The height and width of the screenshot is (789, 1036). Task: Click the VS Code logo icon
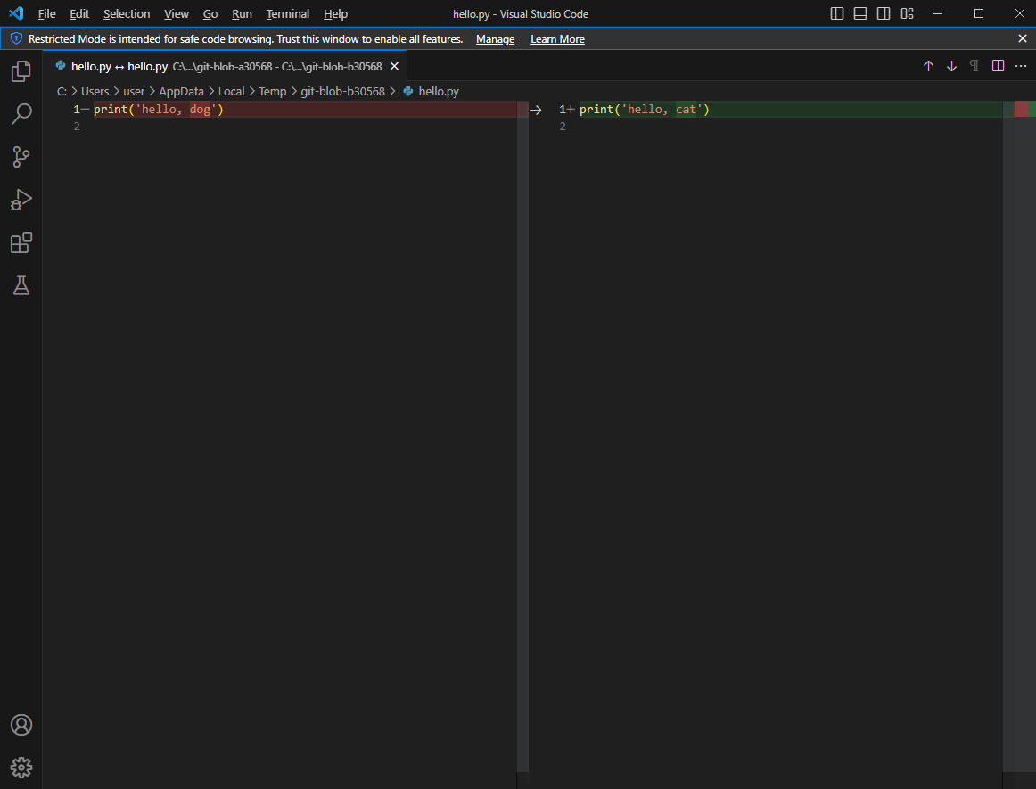pos(17,13)
